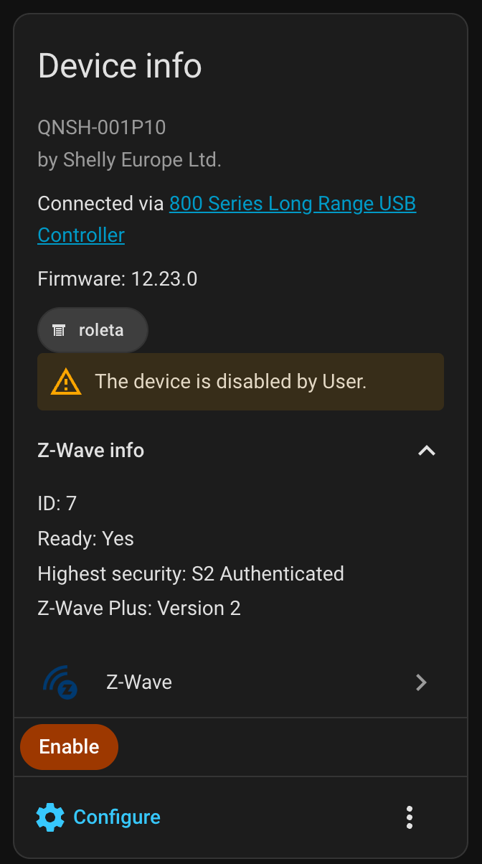Click the Configure text label

pos(117,817)
